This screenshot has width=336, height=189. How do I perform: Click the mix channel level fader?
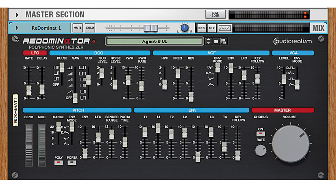pos(151,28)
